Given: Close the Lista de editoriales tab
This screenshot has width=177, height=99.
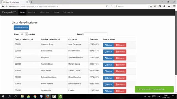Looking at the screenshot, I should pyautogui.click(x=27, y=2).
